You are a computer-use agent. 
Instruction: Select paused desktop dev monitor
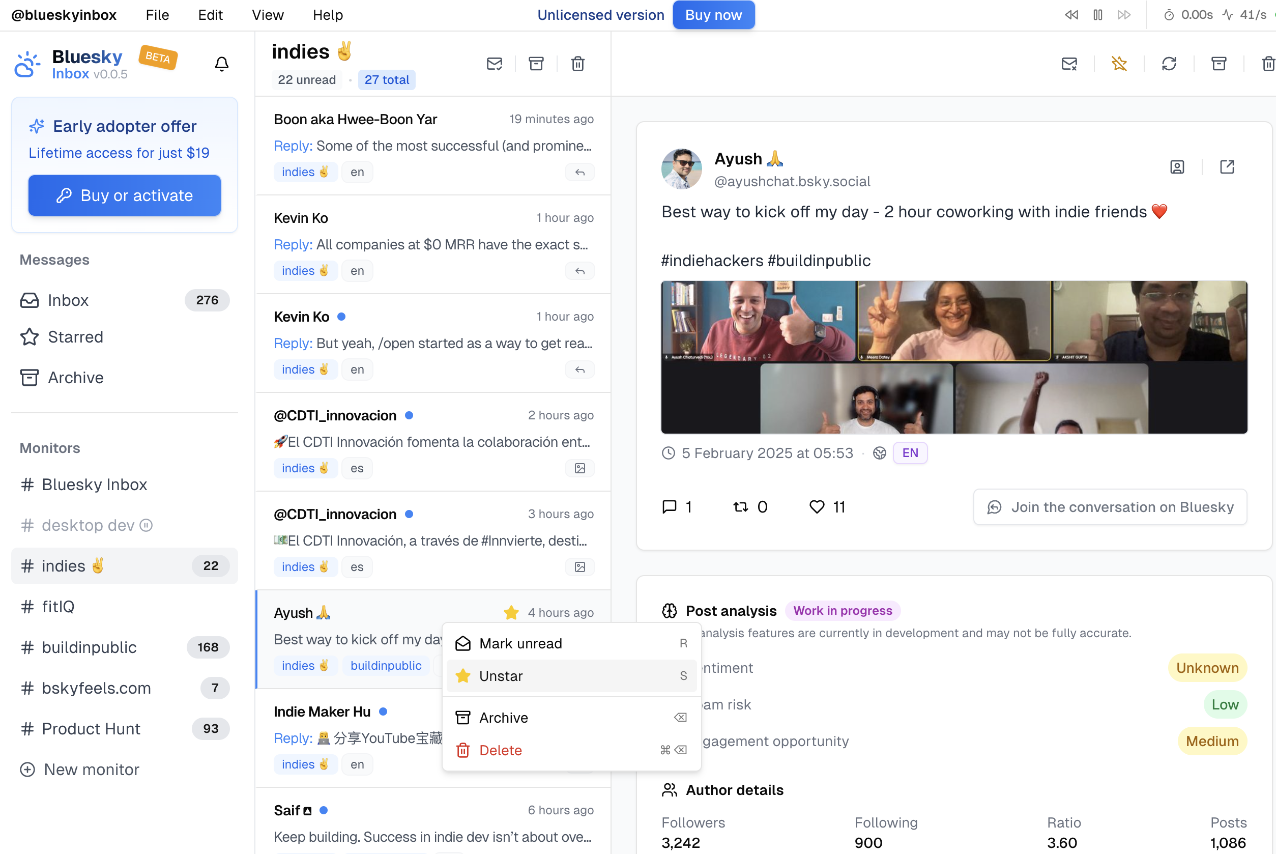click(x=125, y=526)
